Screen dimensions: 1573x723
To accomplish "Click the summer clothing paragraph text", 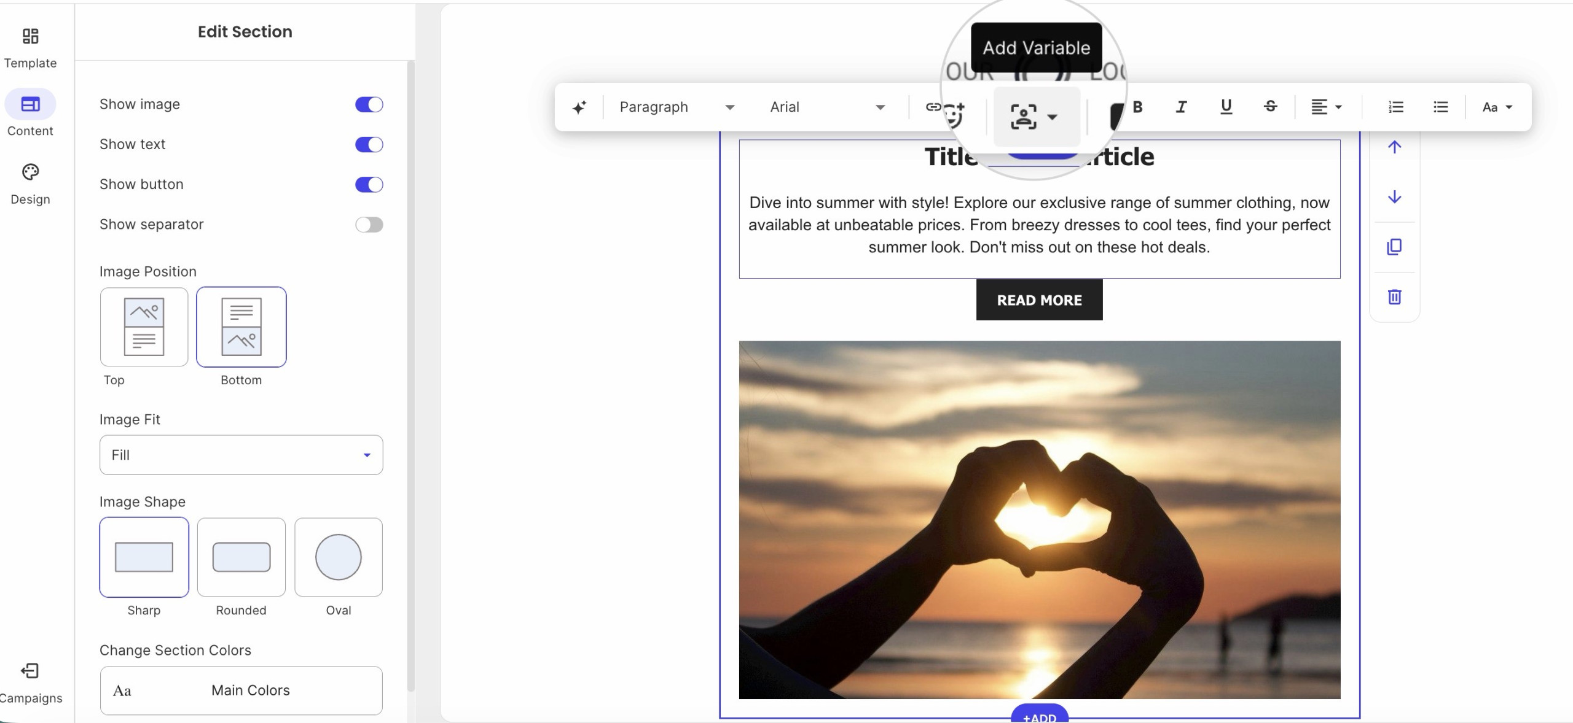I will (1039, 225).
